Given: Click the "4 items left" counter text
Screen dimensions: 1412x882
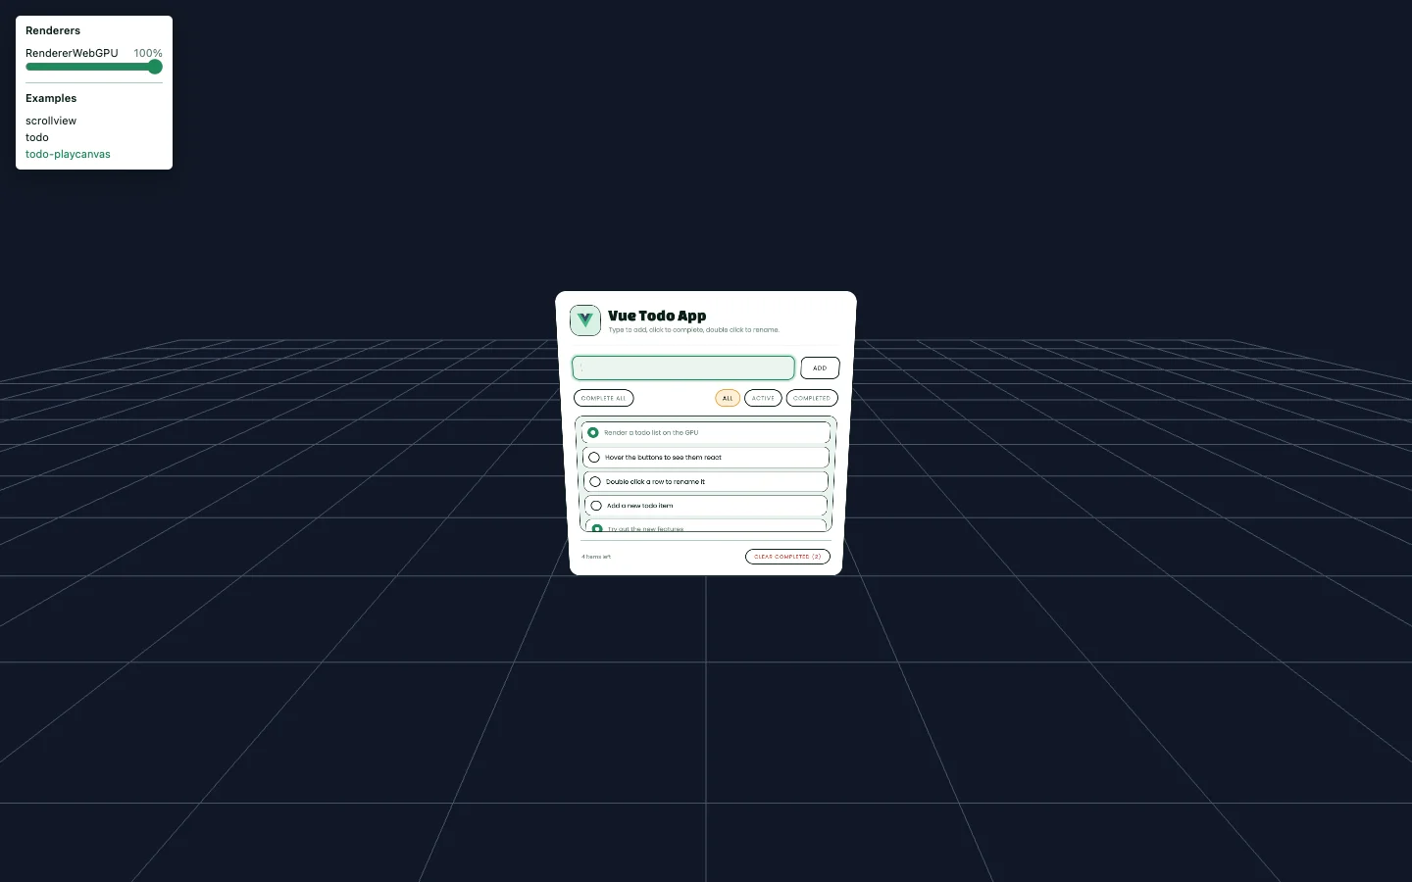Looking at the screenshot, I should pos(596,557).
